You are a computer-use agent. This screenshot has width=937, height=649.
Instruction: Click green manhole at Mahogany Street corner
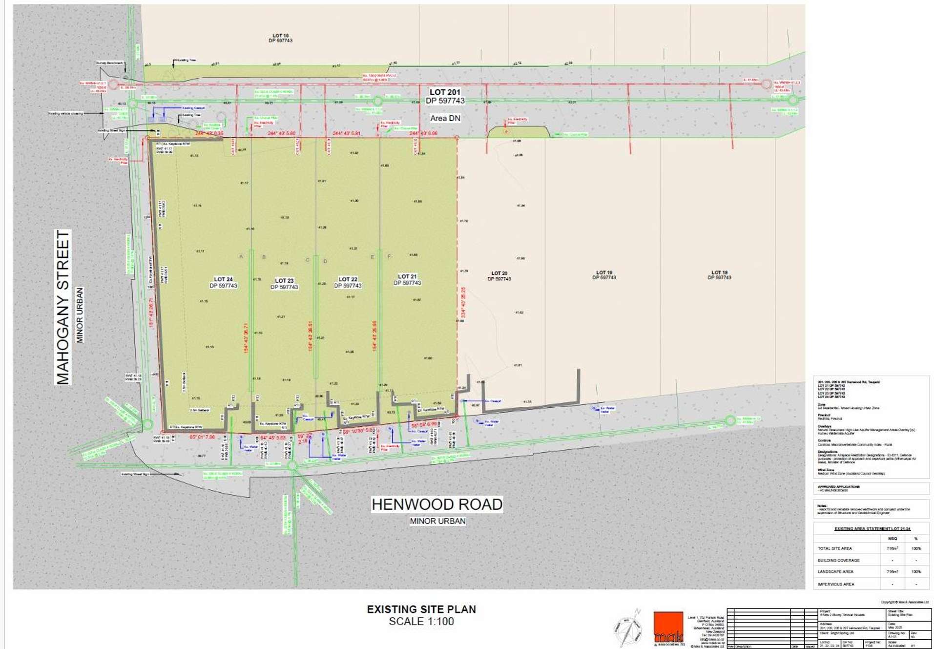click(x=147, y=424)
